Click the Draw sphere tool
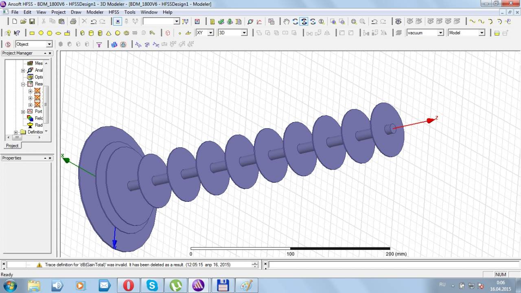Image resolution: width=521 pixels, height=293 pixels. click(118, 33)
